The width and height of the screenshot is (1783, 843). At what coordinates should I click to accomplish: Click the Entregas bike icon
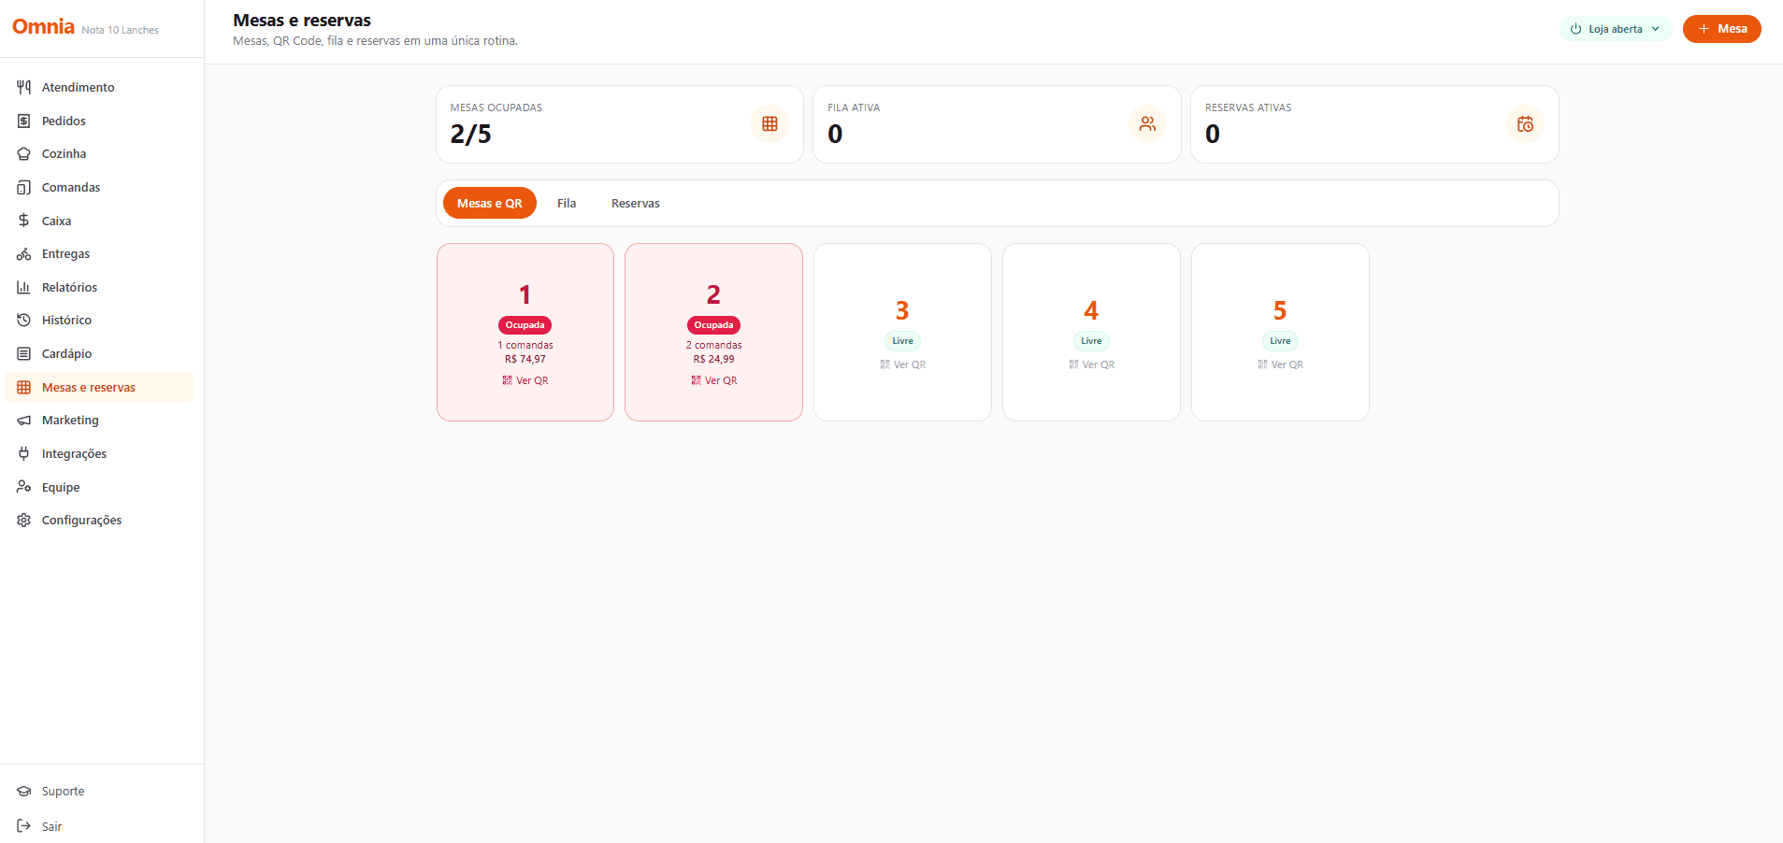[24, 254]
